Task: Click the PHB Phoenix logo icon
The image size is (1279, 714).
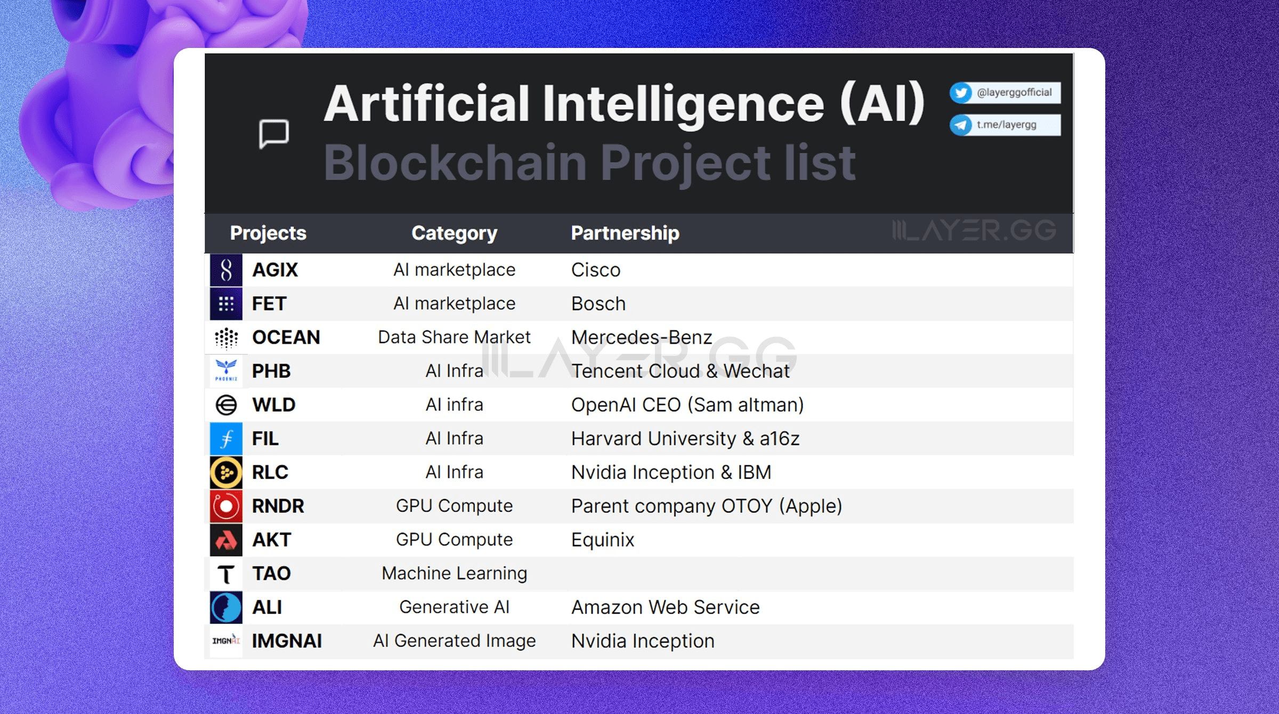Action: (226, 371)
